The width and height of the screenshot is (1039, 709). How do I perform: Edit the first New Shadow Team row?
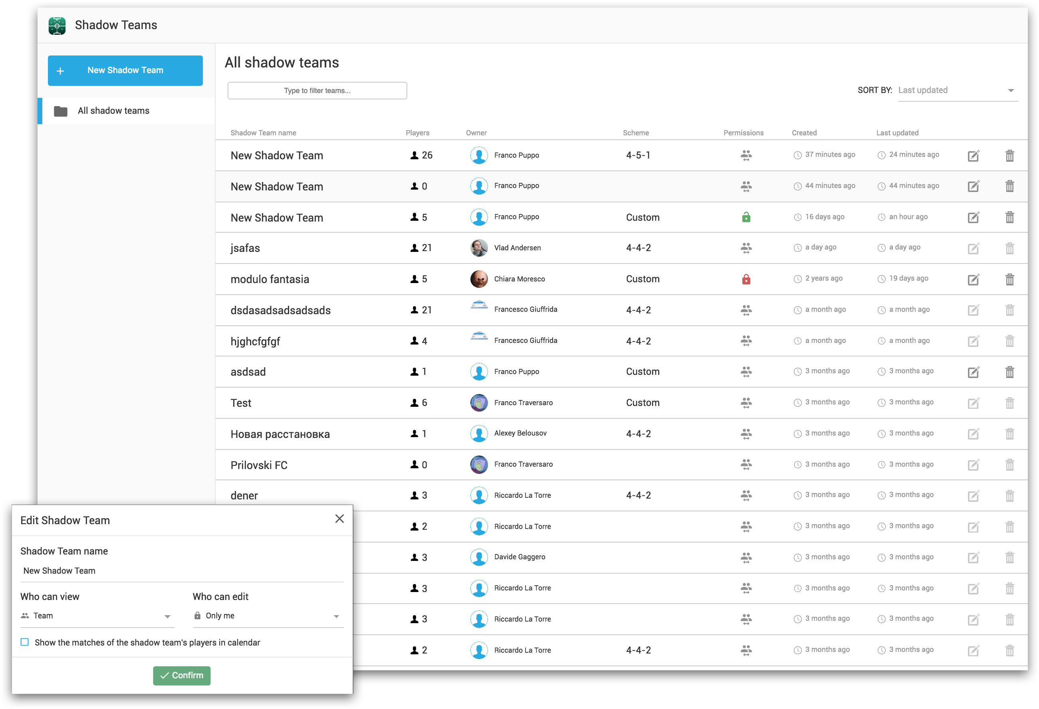(x=973, y=156)
